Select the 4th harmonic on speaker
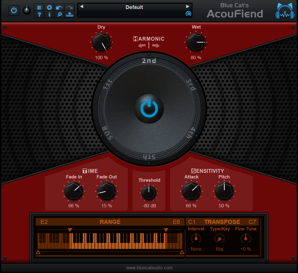 pyautogui.click(x=191, y=133)
